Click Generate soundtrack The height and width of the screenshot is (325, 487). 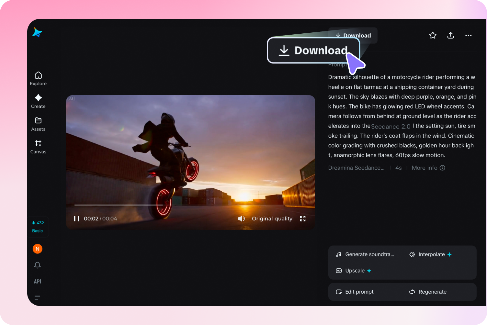[x=365, y=254]
